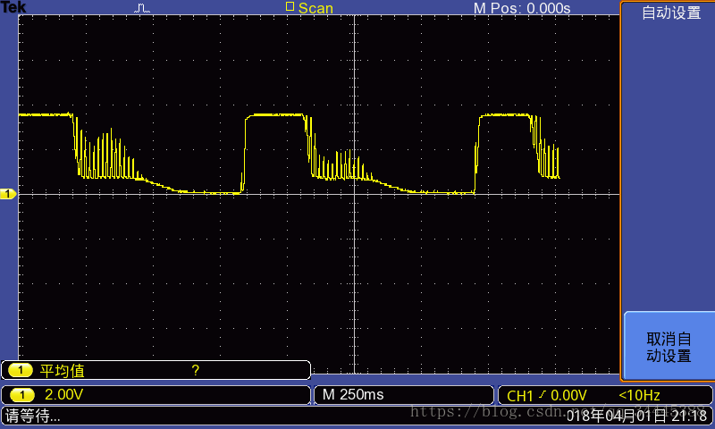The width and height of the screenshot is (715, 429).
Task: Click the 2.00V vertical scale readout
Action: pos(63,395)
